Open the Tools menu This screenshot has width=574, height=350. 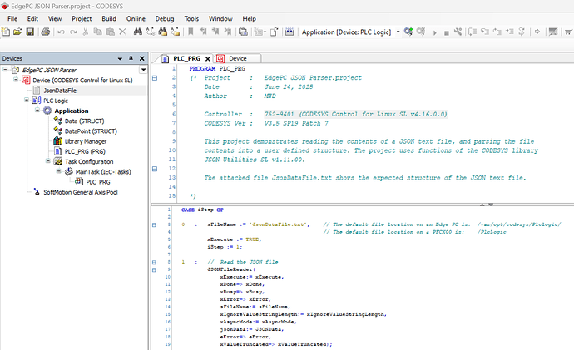tap(191, 18)
